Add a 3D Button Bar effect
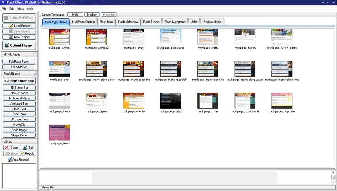The image size is (337, 191). click(19, 88)
